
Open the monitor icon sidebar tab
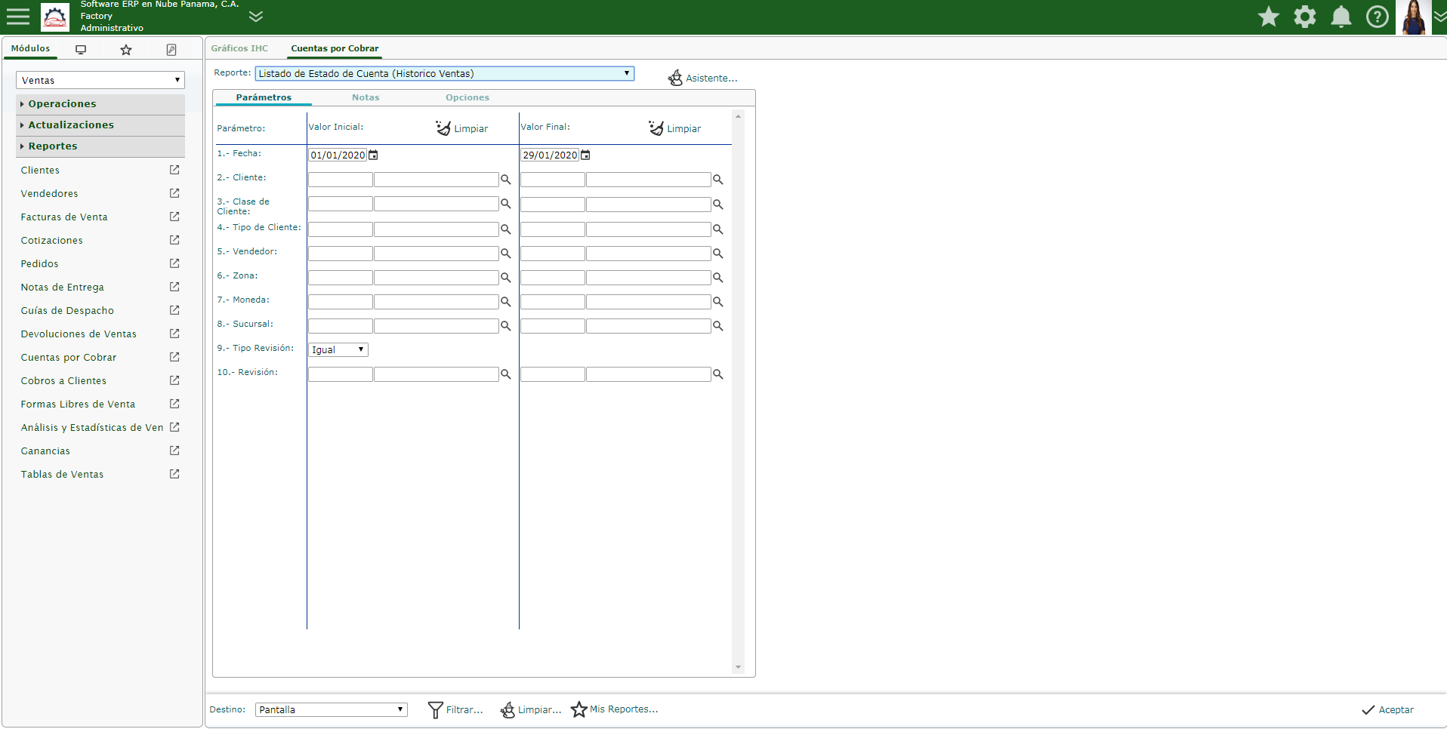pyautogui.click(x=81, y=50)
